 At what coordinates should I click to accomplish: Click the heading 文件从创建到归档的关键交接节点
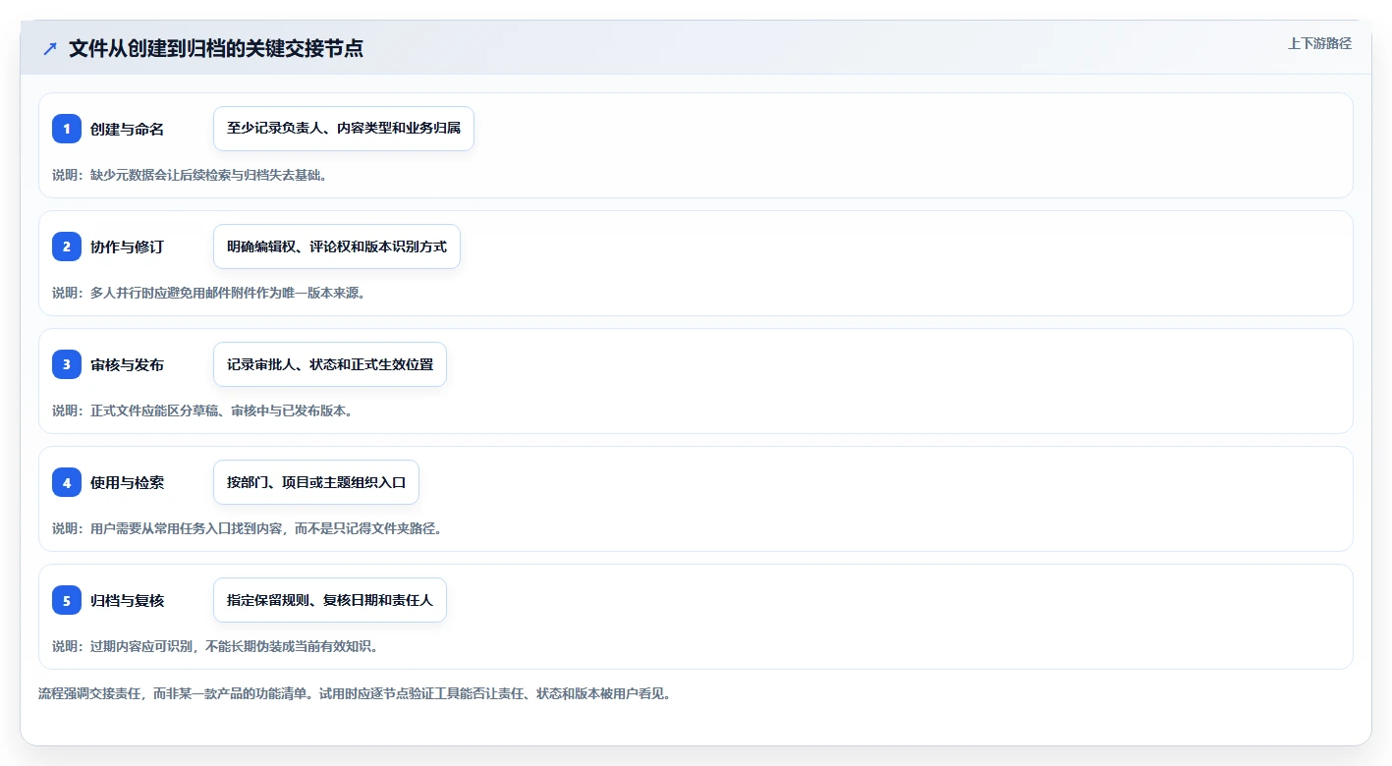[216, 48]
